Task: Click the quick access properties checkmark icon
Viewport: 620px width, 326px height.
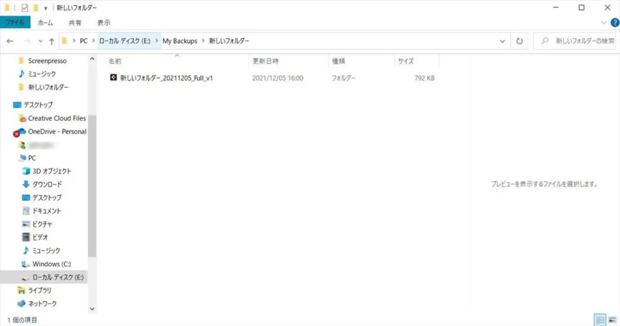Action: click(x=24, y=7)
